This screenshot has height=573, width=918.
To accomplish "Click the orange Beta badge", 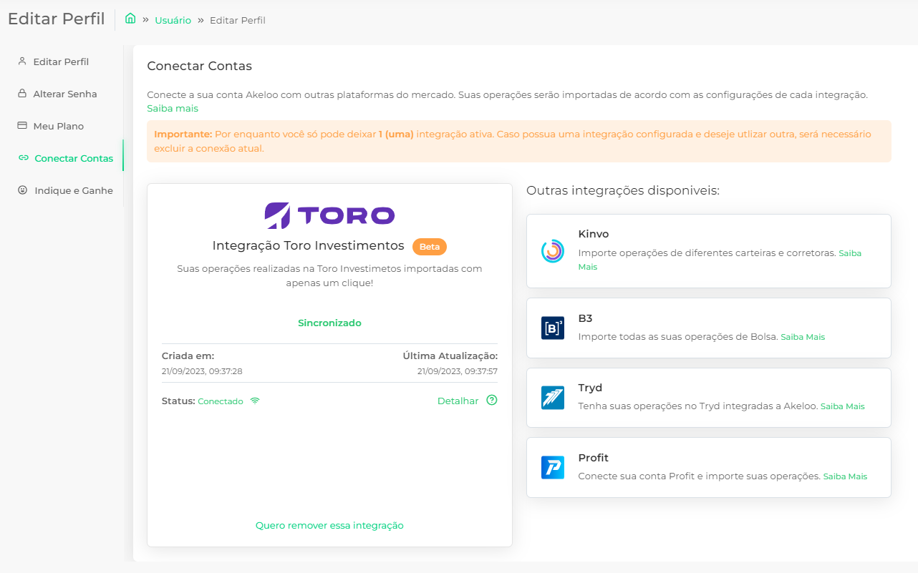I will [x=430, y=247].
